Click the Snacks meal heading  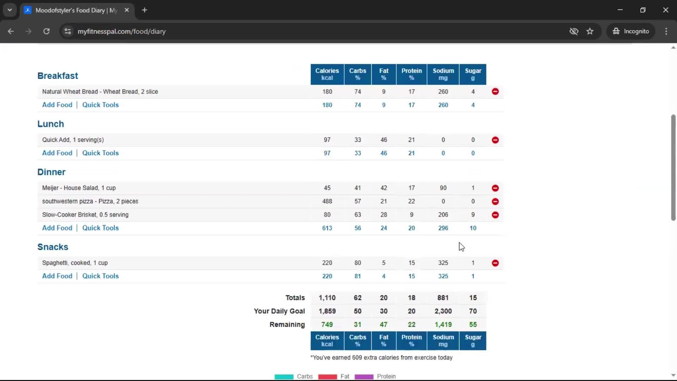(x=53, y=247)
